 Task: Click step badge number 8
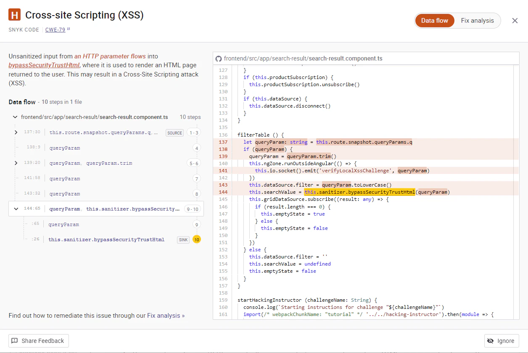click(196, 194)
